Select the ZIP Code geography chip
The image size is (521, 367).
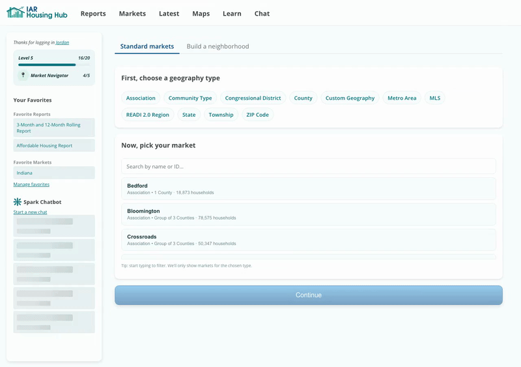[257, 115]
